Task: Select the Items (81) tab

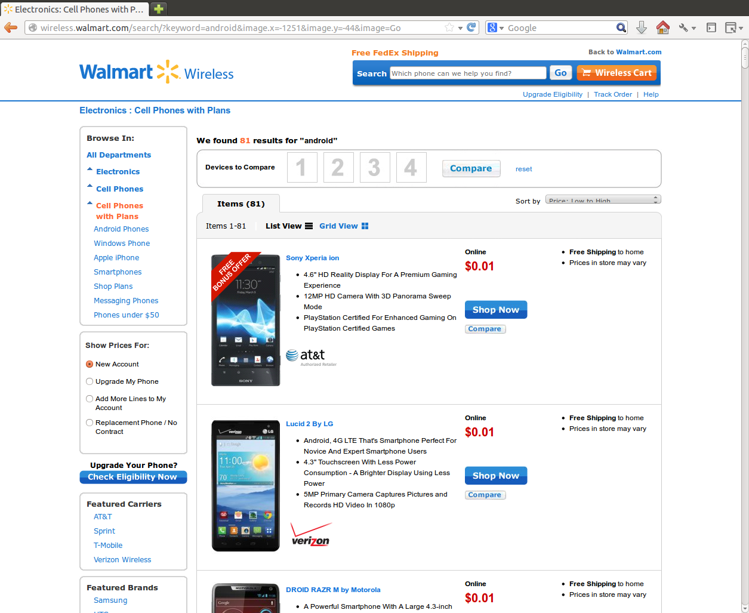Action: pos(241,204)
